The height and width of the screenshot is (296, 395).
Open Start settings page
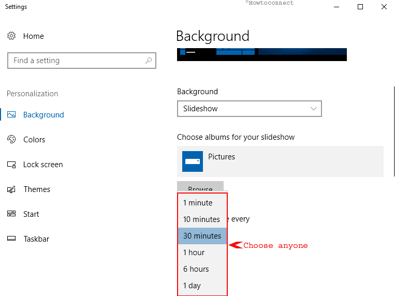click(31, 214)
